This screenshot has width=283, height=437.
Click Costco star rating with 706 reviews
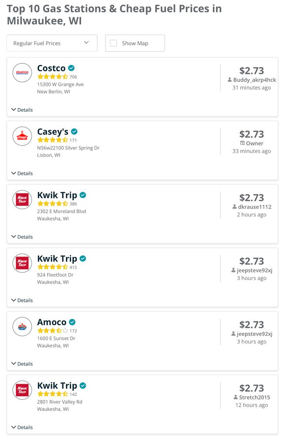(53, 76)
